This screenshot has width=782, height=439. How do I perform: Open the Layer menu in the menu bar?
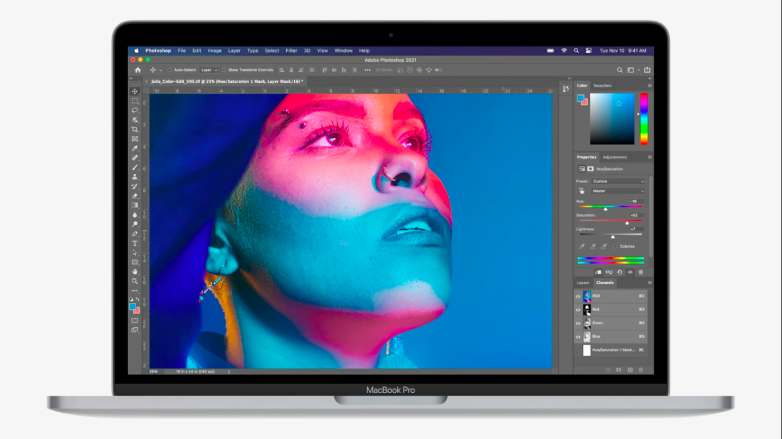point(234,50)
